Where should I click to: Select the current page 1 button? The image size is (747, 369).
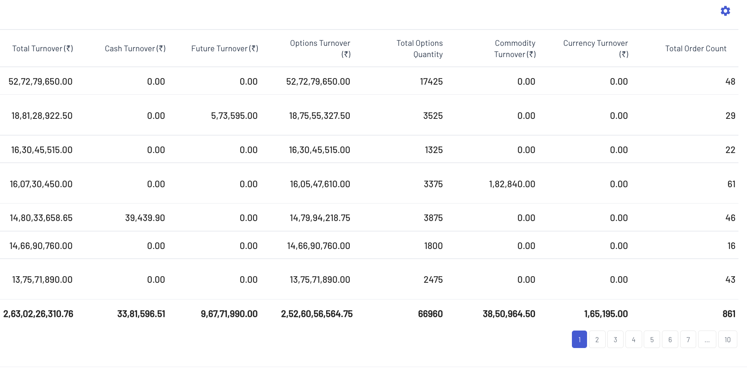579,339
